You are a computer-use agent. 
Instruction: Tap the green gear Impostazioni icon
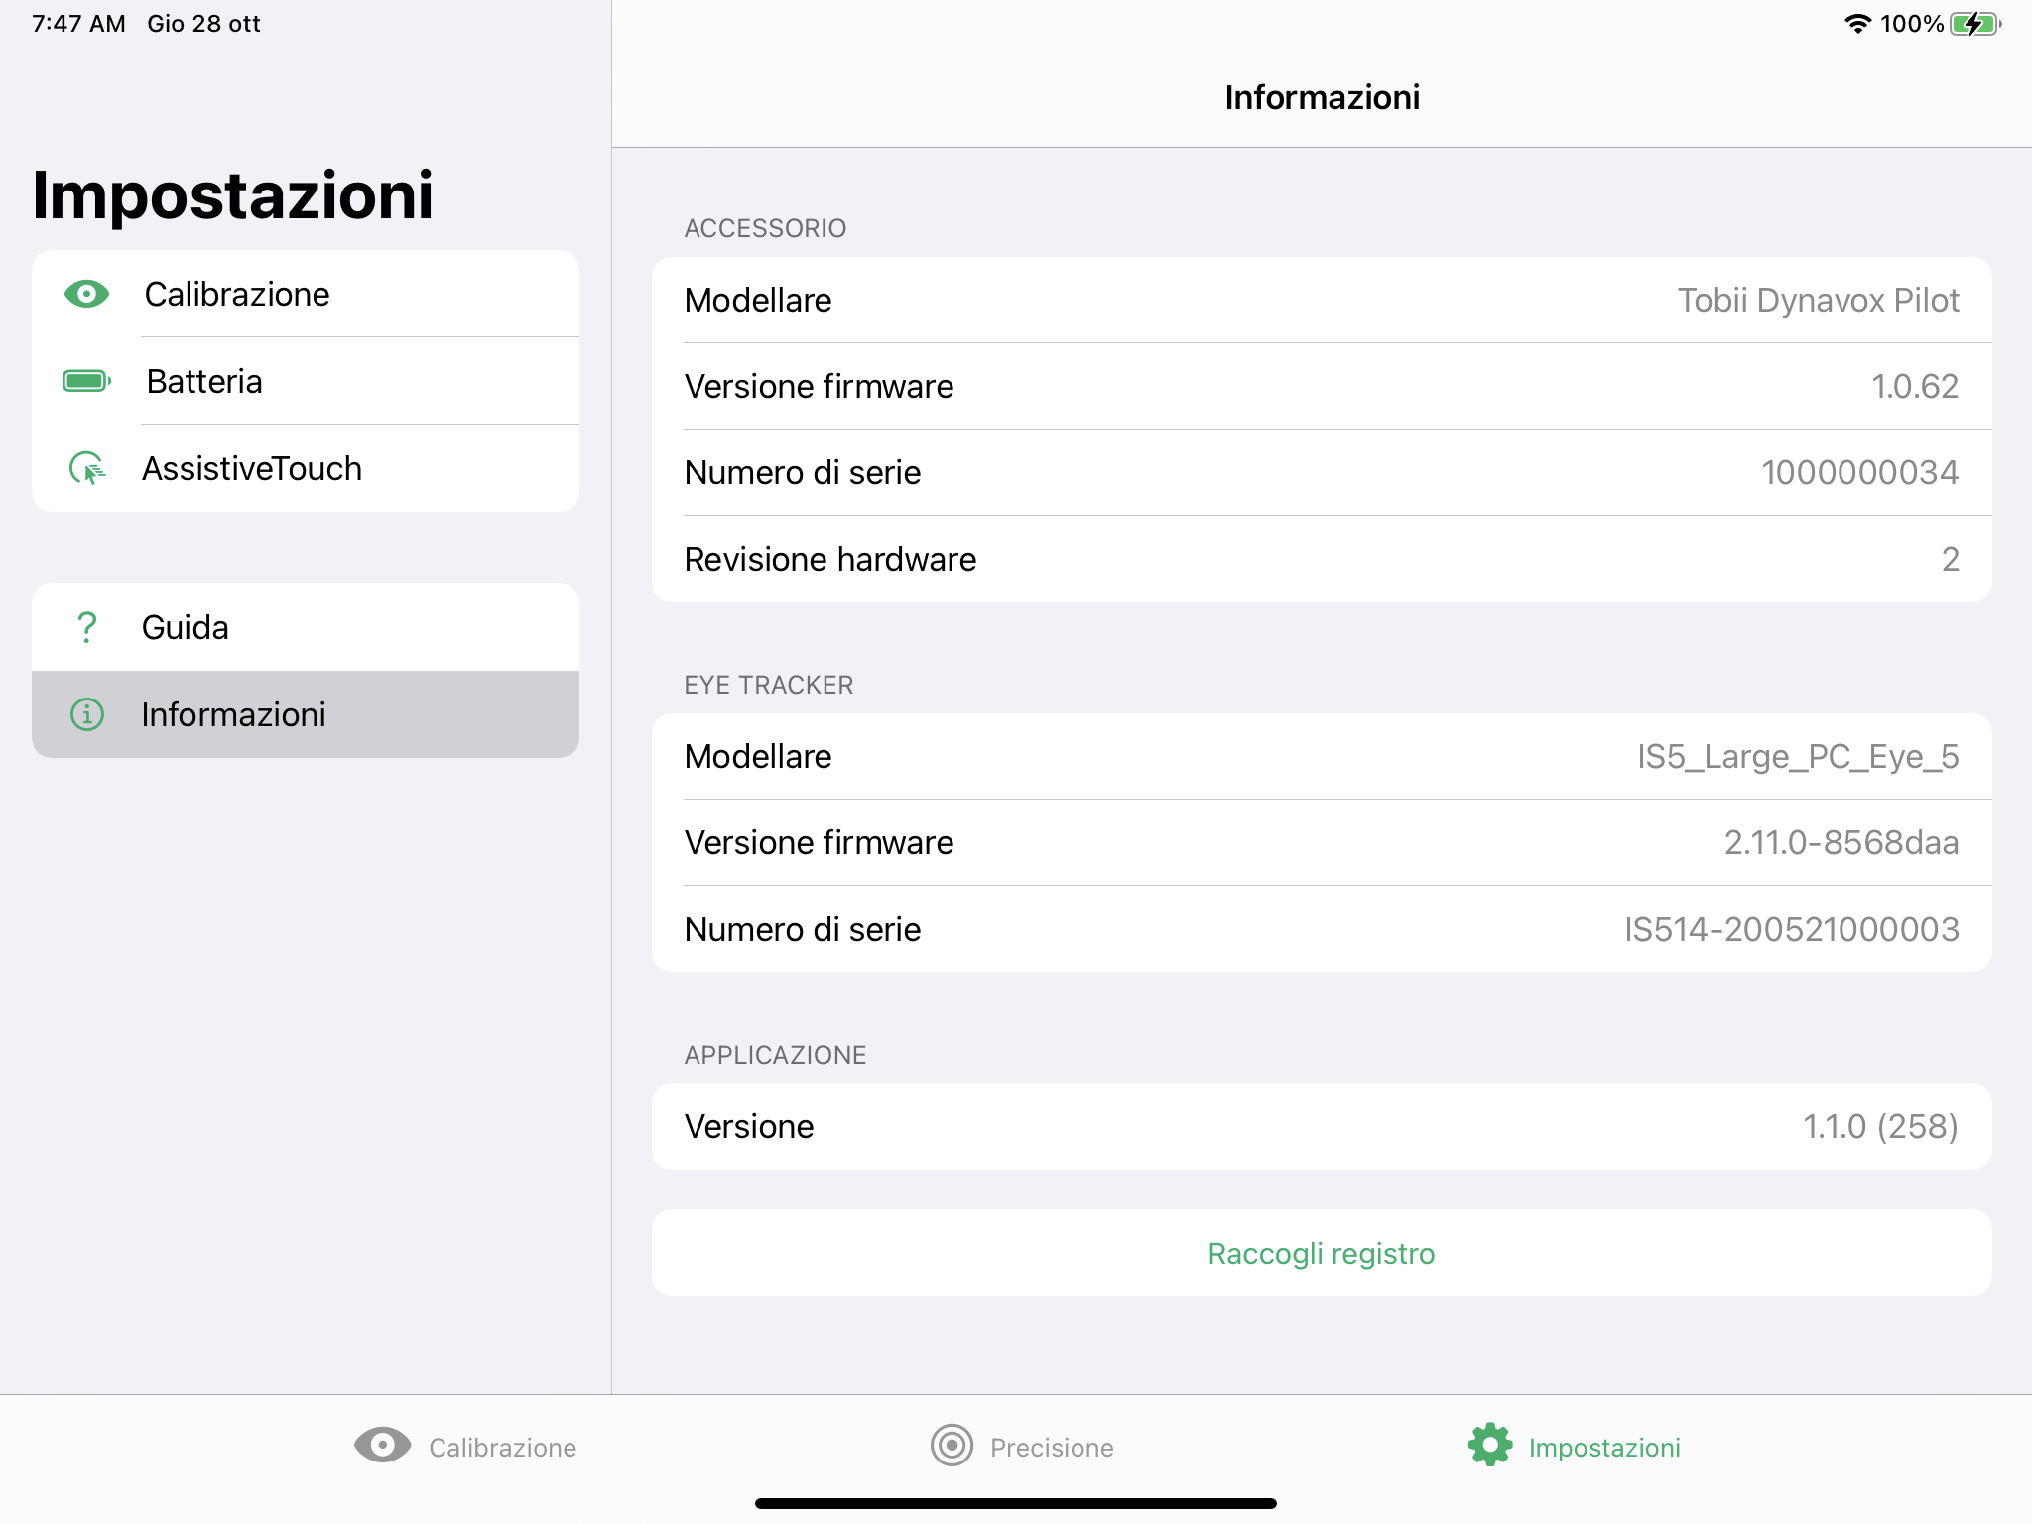tap(1490, 1446)
